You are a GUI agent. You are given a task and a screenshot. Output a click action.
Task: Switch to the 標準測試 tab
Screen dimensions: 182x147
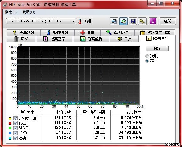tap(24, 32)
